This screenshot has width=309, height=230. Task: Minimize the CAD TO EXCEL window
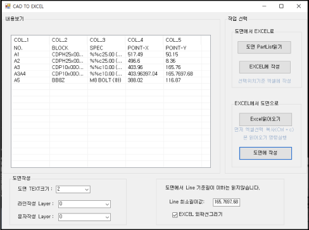coord(264,6)
